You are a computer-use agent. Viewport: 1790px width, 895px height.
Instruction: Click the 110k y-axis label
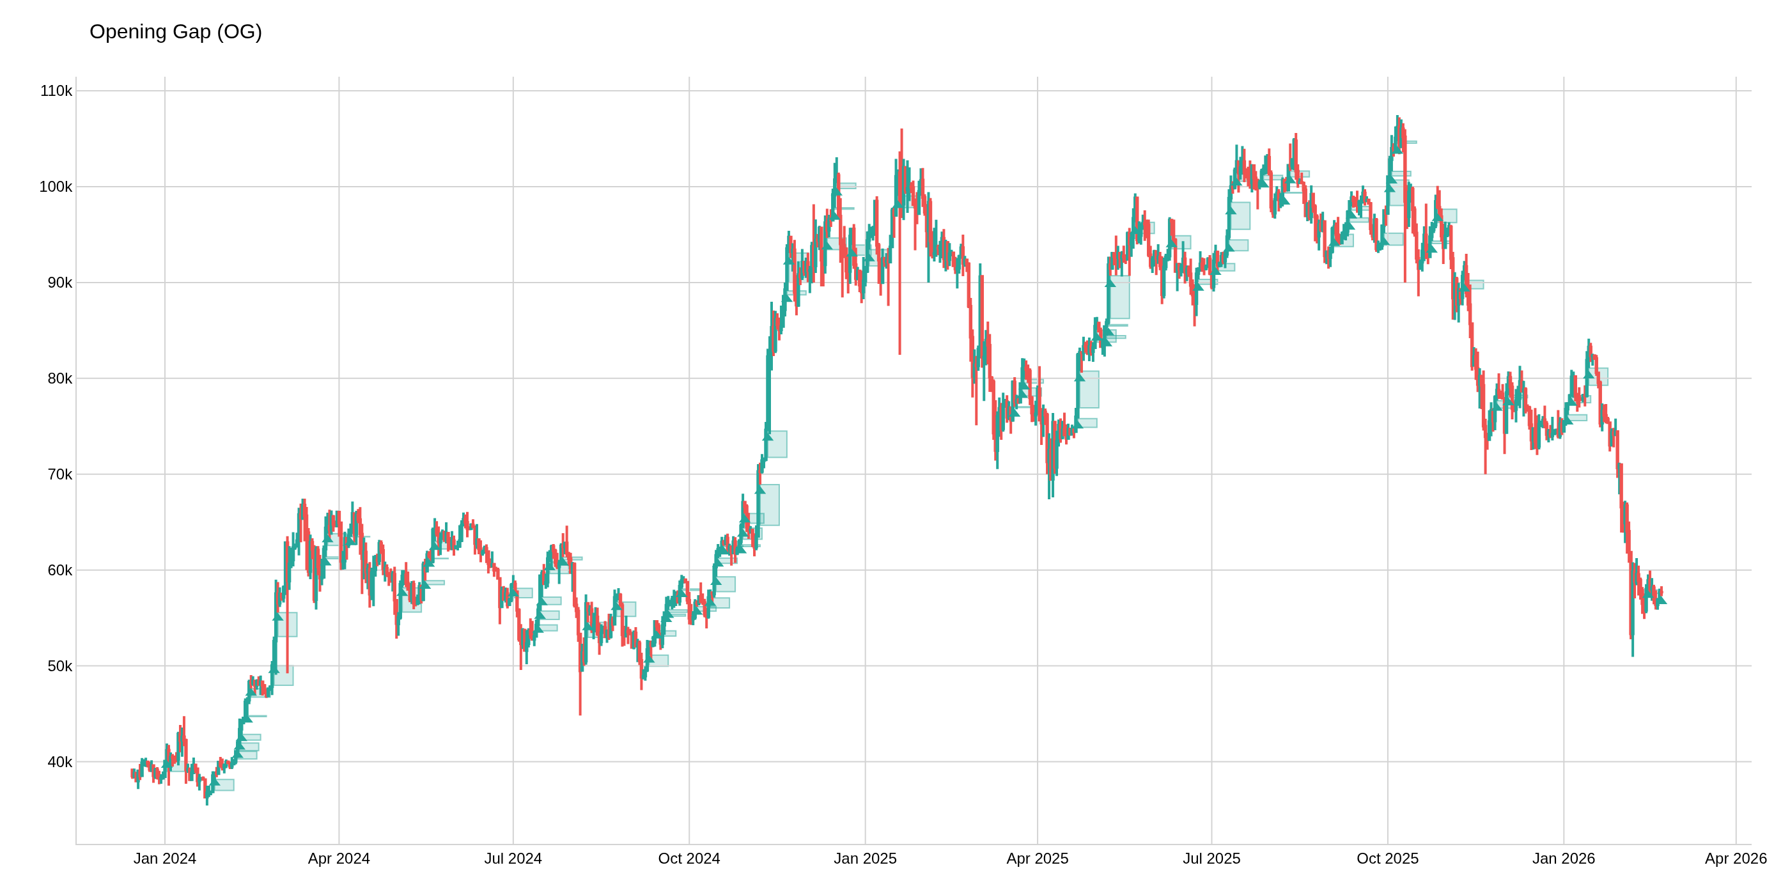(x=56, y=91)
